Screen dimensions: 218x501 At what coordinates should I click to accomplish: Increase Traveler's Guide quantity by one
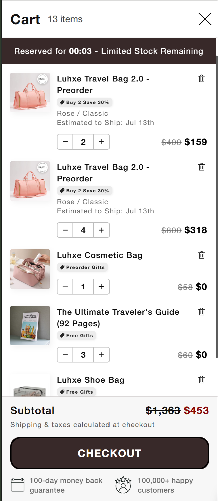(x=101, y=355)
